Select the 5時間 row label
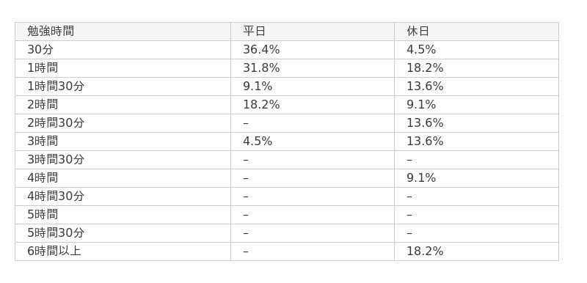The image size is (587, 283). tap(43, 214)
